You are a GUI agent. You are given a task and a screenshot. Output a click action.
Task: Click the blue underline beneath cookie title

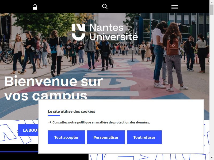click(54, 116)
